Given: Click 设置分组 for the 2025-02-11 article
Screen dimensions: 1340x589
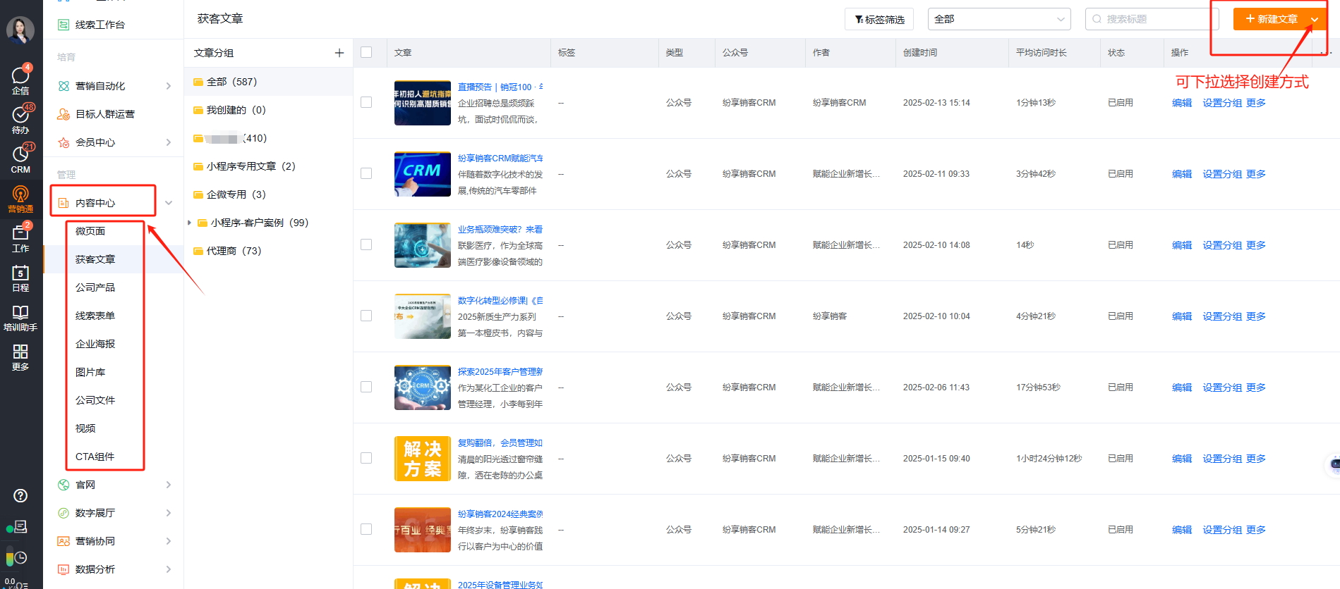Looking at the screenshot, I should [x=1222, y=174].
